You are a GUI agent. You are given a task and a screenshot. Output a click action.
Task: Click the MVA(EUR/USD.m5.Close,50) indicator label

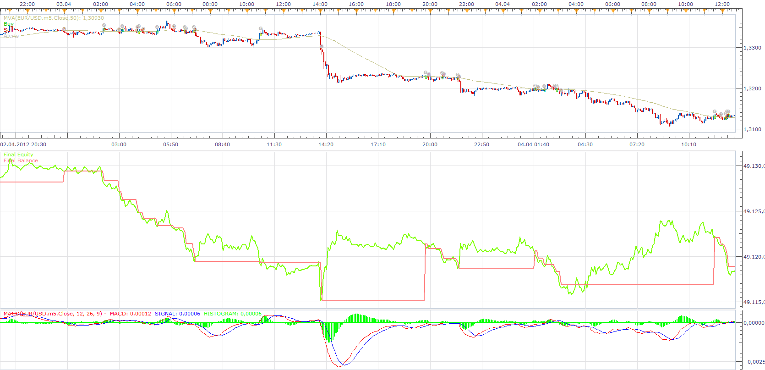(54, 18)
